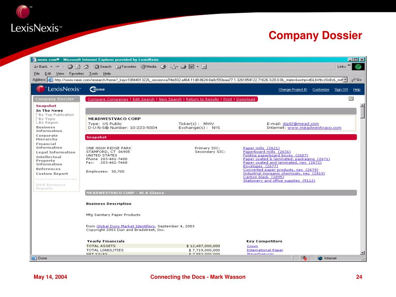The image size is (396, 297).
Task: Click the Global Duns Market Identifiers link
Action: tap(126, 226)
